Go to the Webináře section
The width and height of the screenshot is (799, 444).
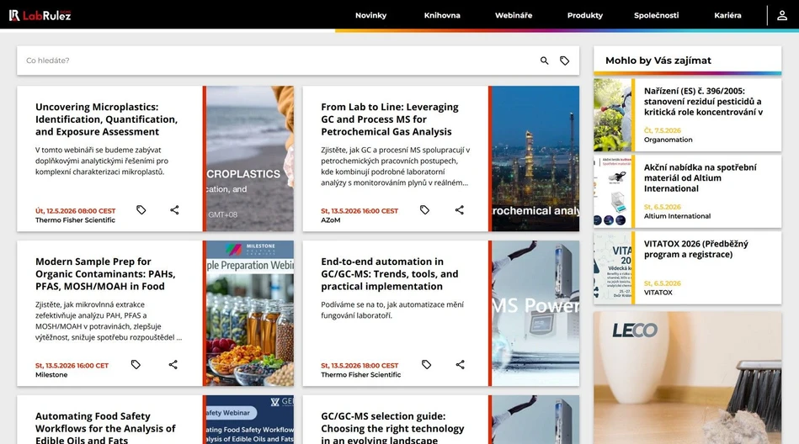click(514, 15)
